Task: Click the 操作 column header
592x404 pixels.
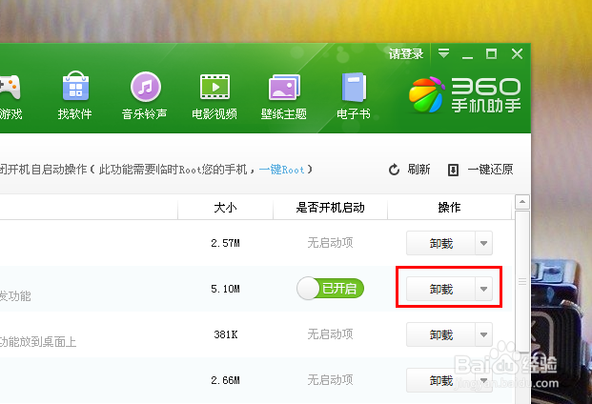Action: 449,207
